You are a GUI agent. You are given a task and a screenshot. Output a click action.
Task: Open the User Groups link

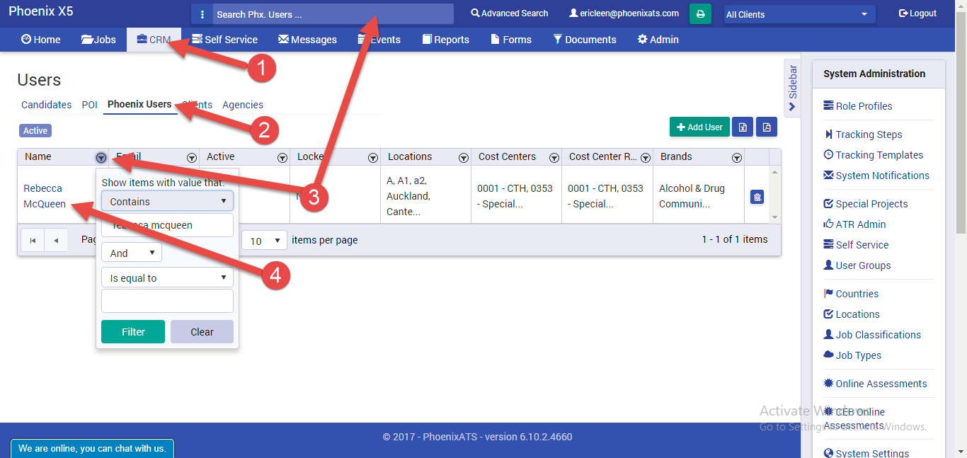coord(857,265)
